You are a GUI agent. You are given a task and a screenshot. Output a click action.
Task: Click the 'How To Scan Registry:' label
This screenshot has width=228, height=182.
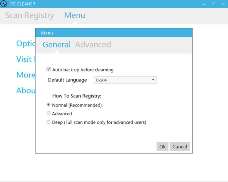tap(77, 96)
